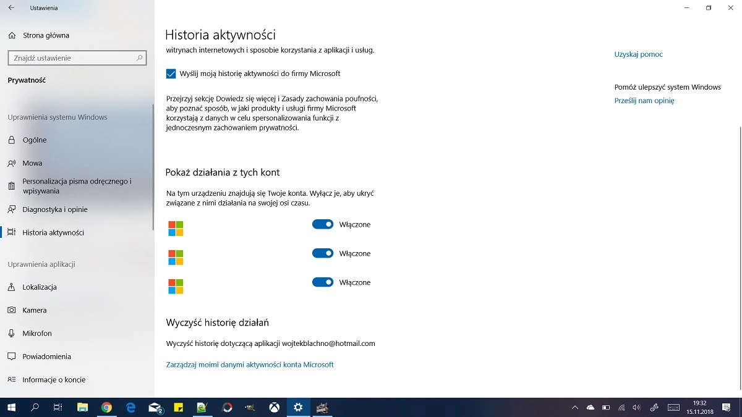
Task: Uncheck Wyślij moją historię aktywności checkbox
Action: [171, 74]
